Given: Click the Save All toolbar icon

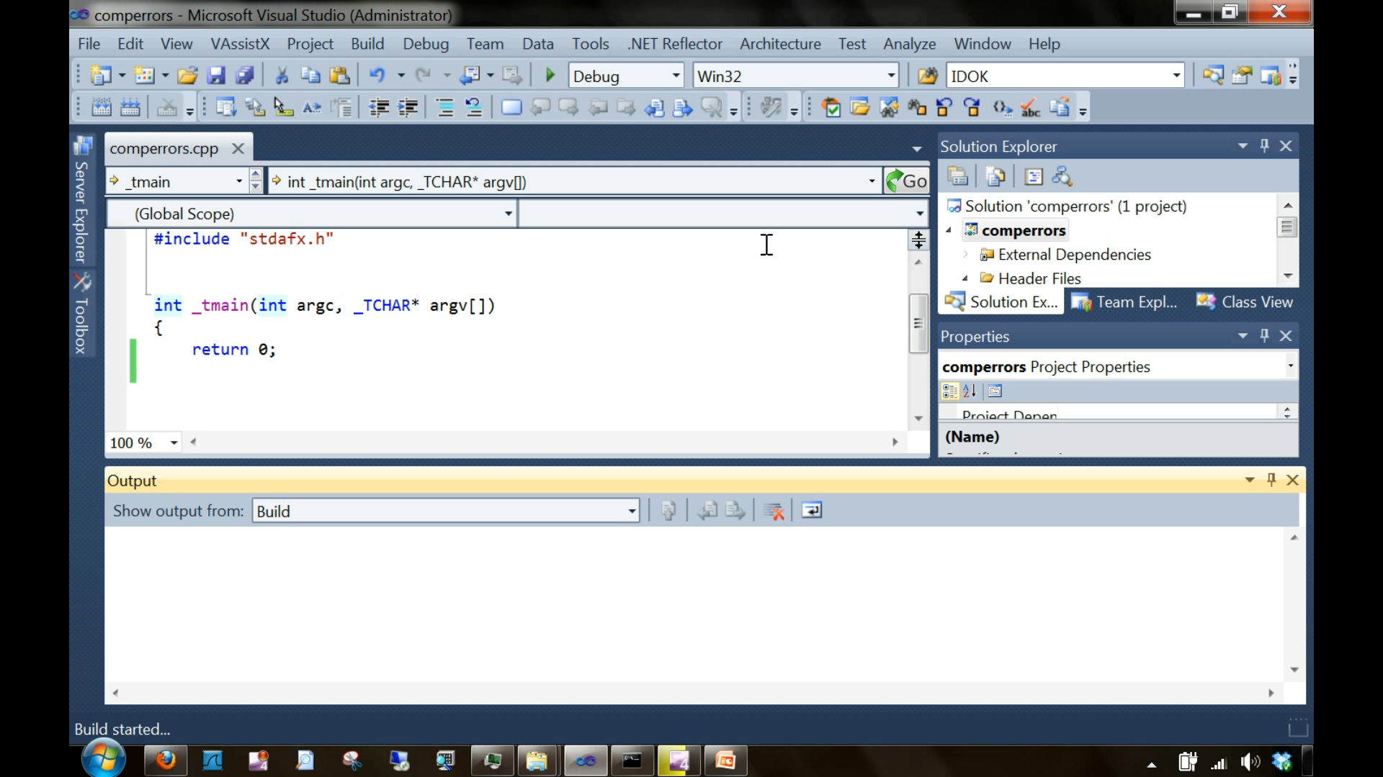Looking at the screenshot, I should click(245, 76).
